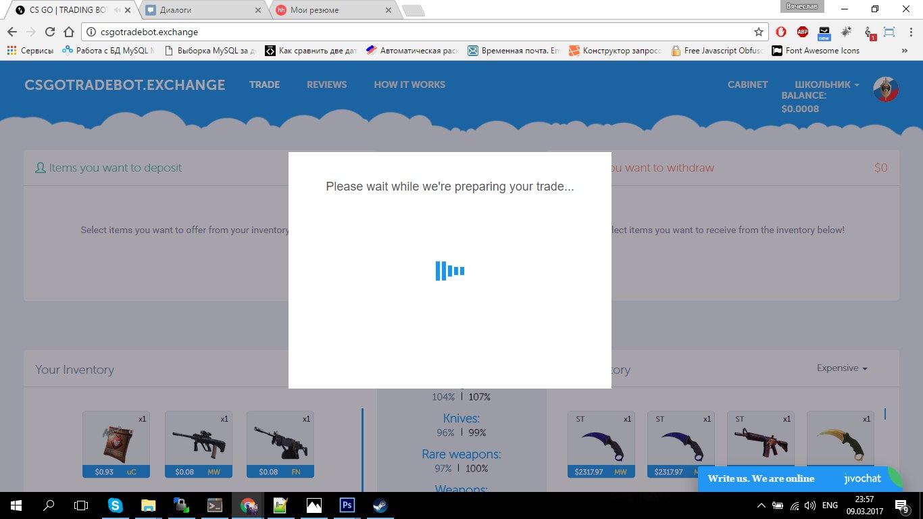Open the terminal app in the taskbar

tap(214, 505)
